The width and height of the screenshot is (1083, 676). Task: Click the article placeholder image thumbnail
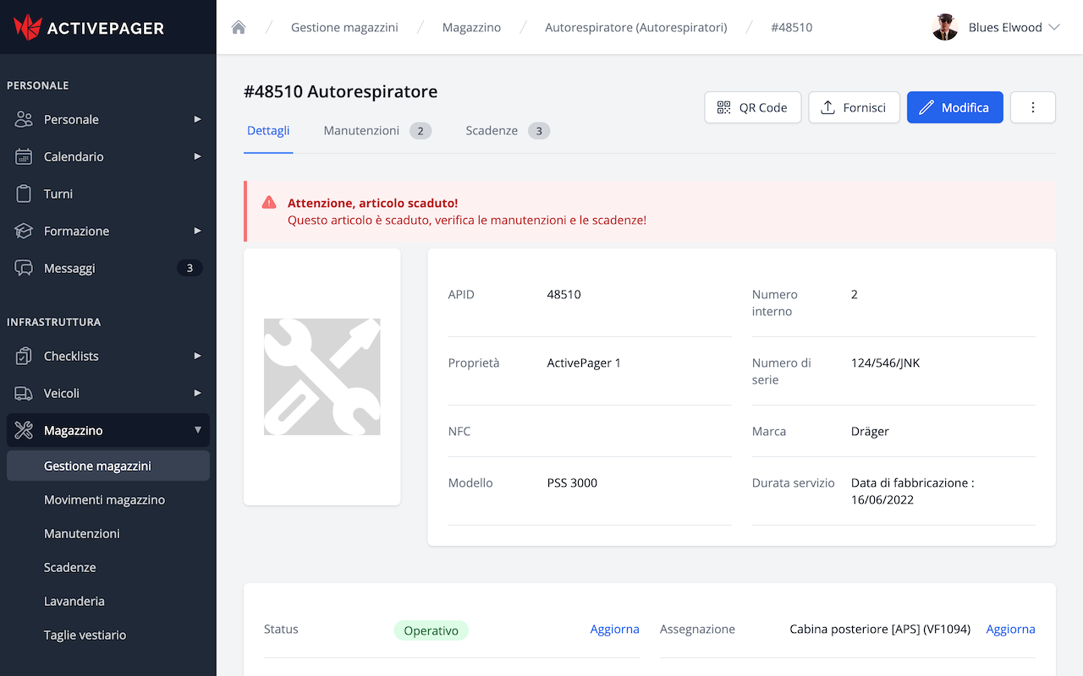(x=322, y=377)
